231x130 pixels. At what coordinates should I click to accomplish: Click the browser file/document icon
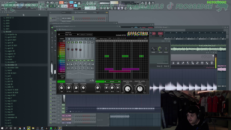(23, 15)
